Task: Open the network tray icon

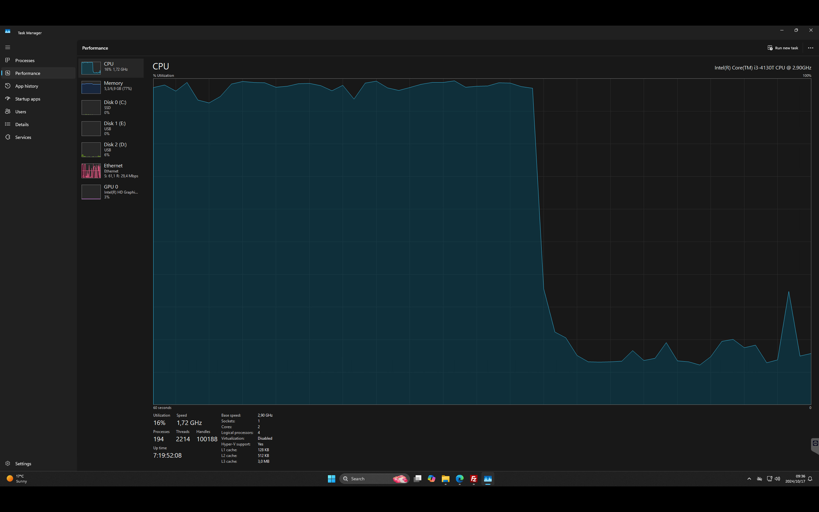Action: tap(769, 478)
